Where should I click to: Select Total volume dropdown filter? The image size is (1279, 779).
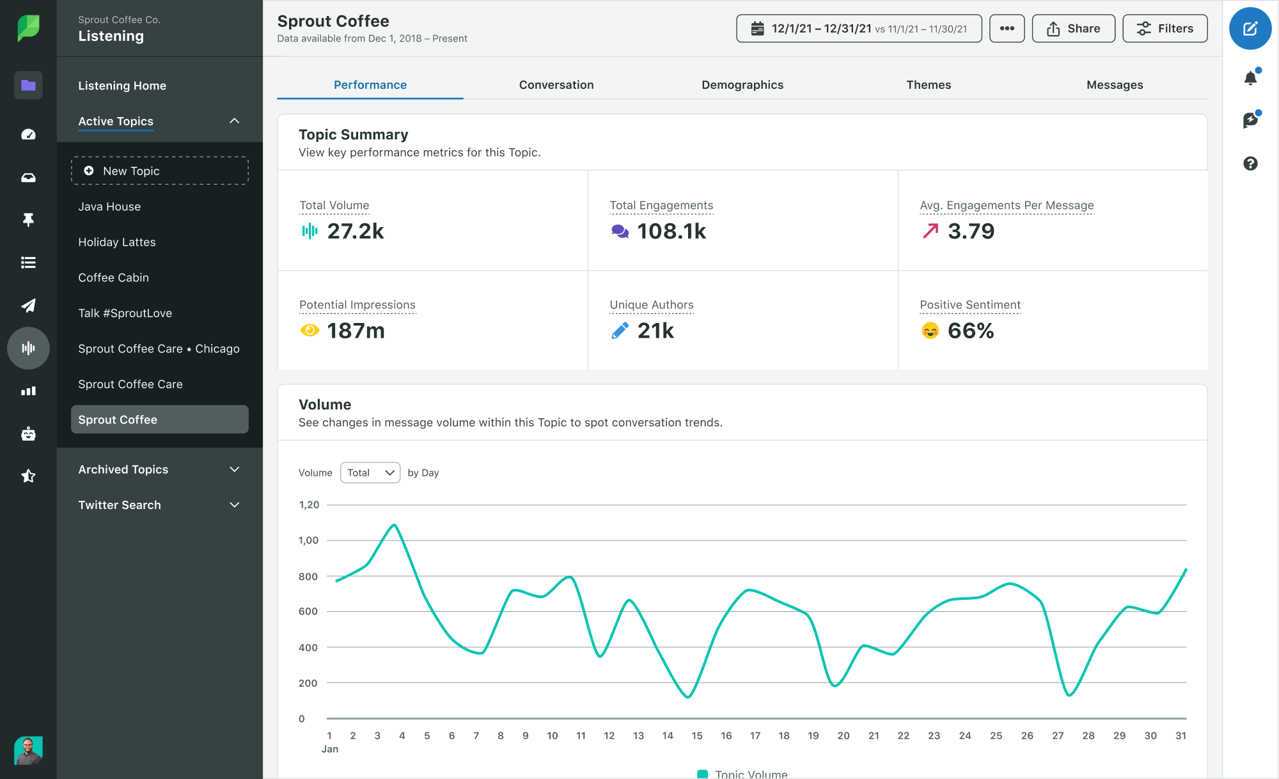coord(370,472)
